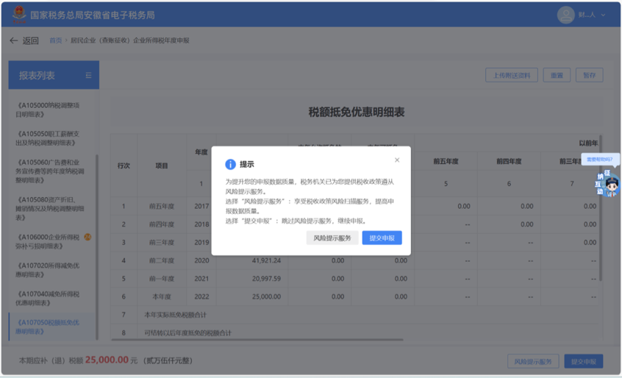Image resolution: width=622 pixels, height=378 pixels.
Task: Open A106000企业所得税弥补亏损明细表
Action: pyautogui.click(x=48, y=241)
